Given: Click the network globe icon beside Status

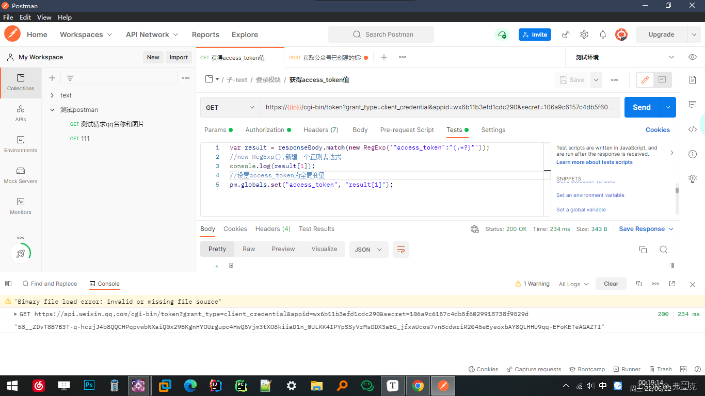Looking at the screenshot, I should [475, 229].
